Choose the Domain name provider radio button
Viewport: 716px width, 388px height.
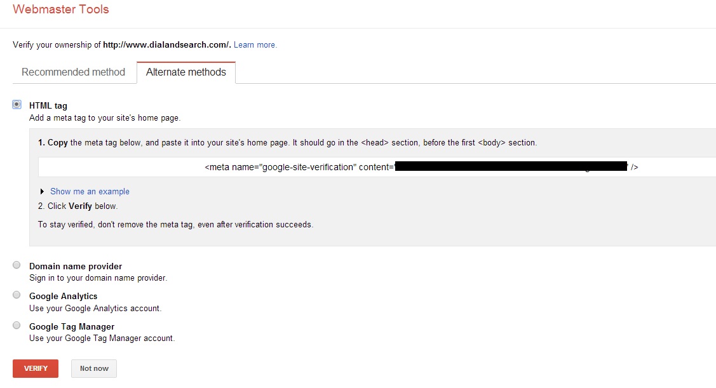tap(17, 265)
